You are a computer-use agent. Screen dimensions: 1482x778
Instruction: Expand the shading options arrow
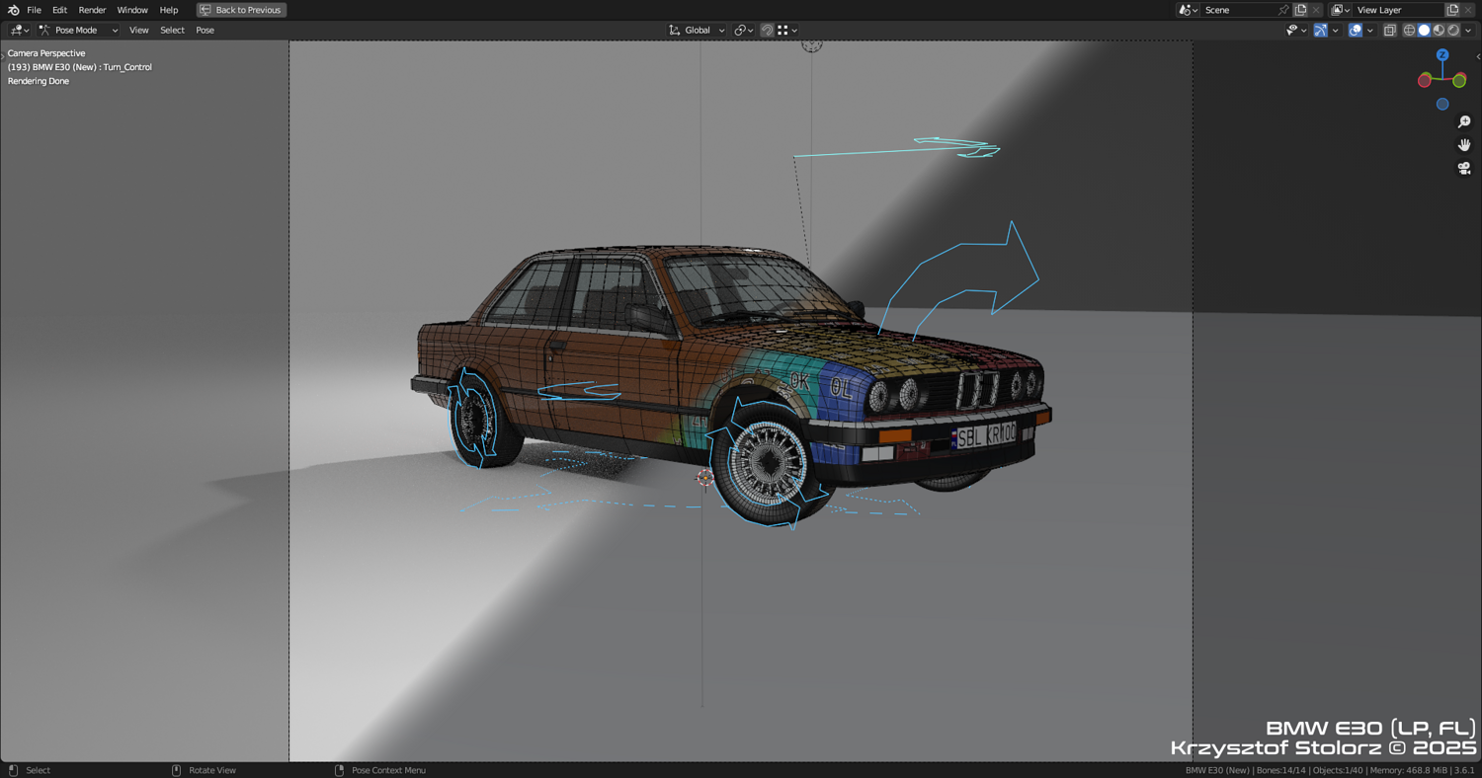click(1468, 31)
